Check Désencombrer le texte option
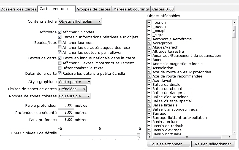The width and height of the screenshot is (239, 150). [59, 68]
